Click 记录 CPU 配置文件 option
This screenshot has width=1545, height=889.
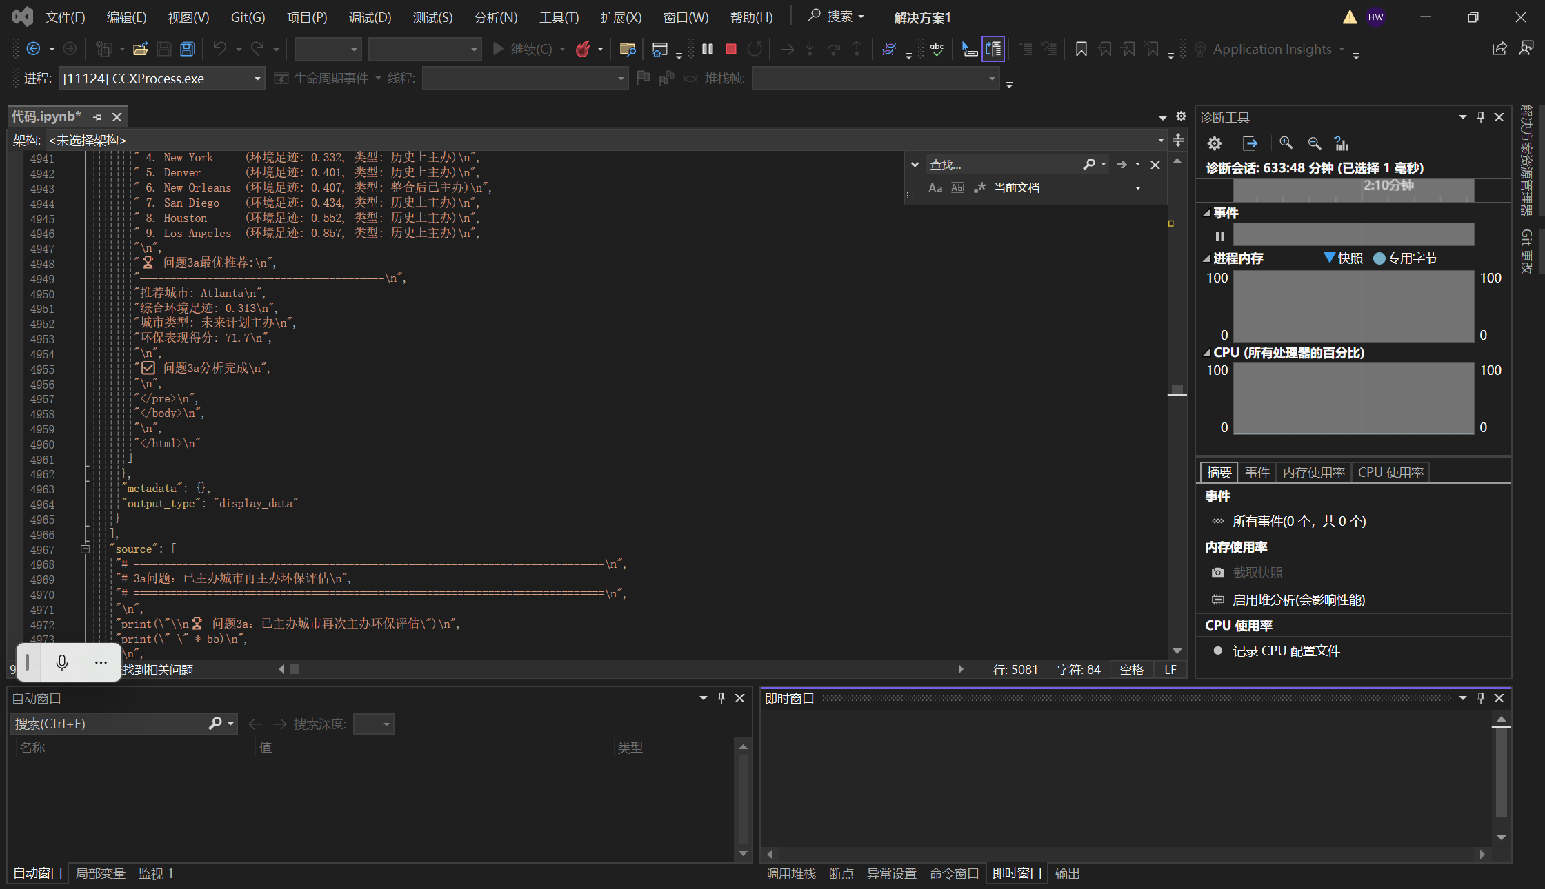(x=1286, y=651)
